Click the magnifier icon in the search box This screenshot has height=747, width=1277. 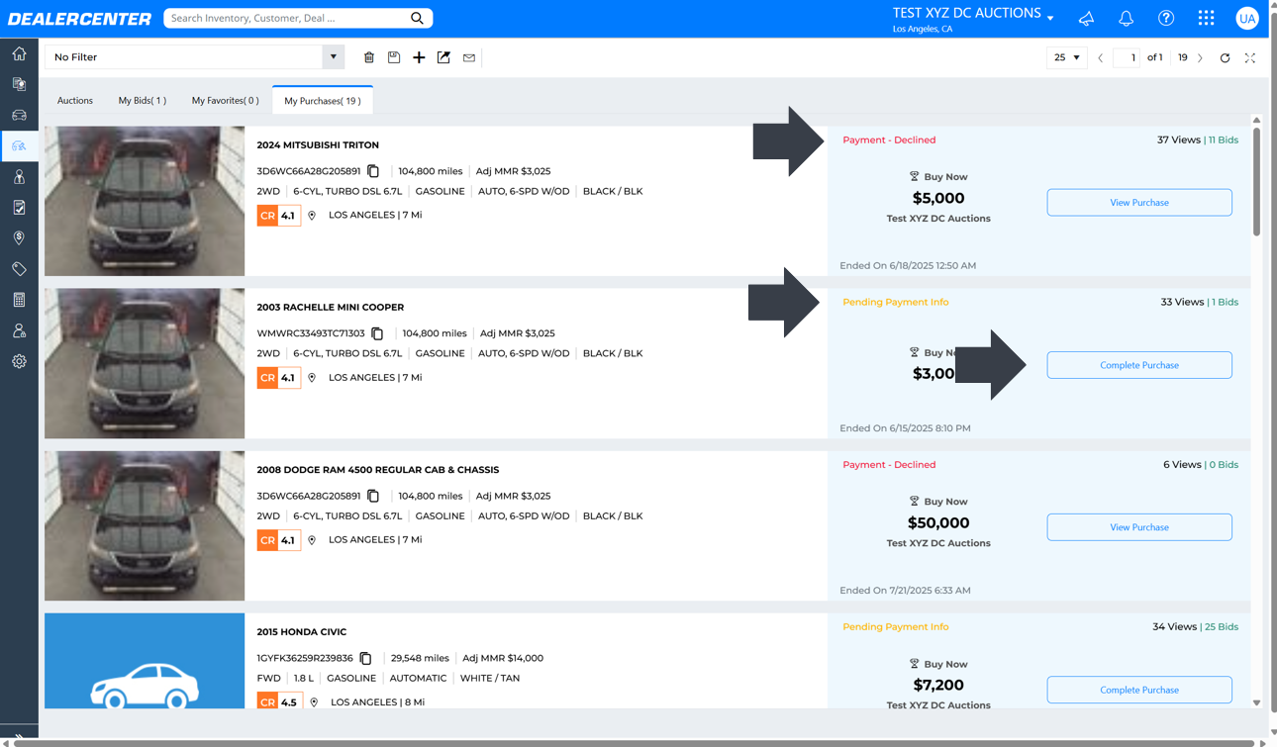click(417, 18)
